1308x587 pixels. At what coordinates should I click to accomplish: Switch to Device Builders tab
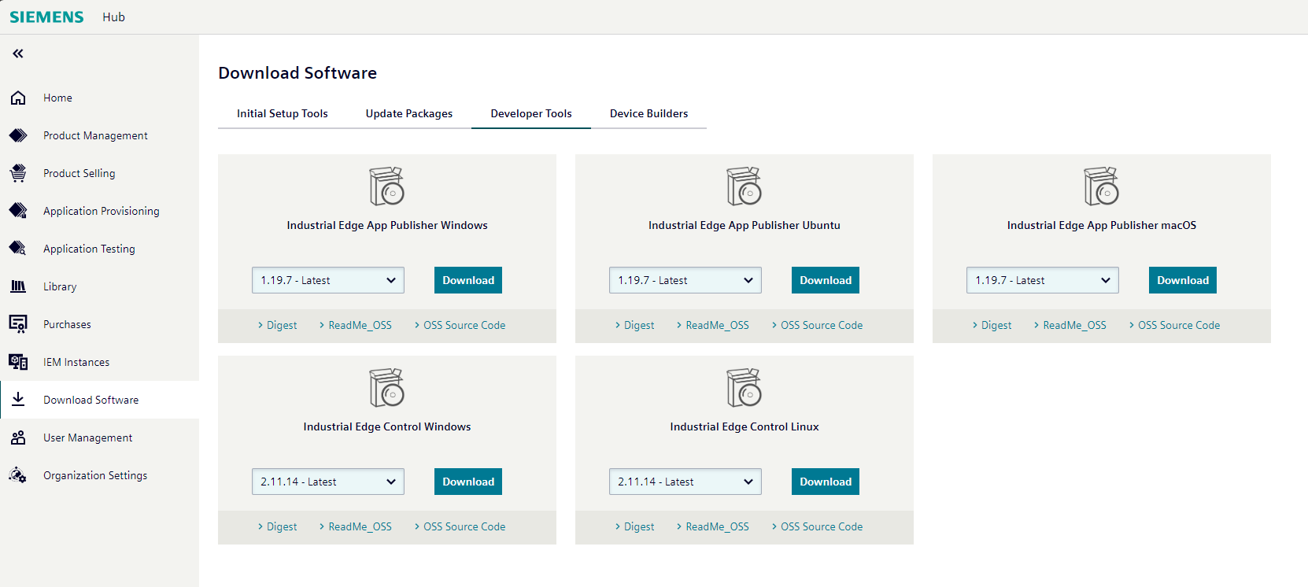point(649,113)
